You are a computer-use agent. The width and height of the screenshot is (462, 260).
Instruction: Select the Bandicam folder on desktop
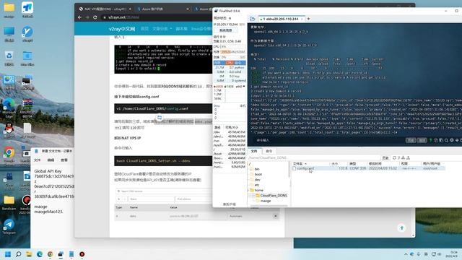pos(9,202)
